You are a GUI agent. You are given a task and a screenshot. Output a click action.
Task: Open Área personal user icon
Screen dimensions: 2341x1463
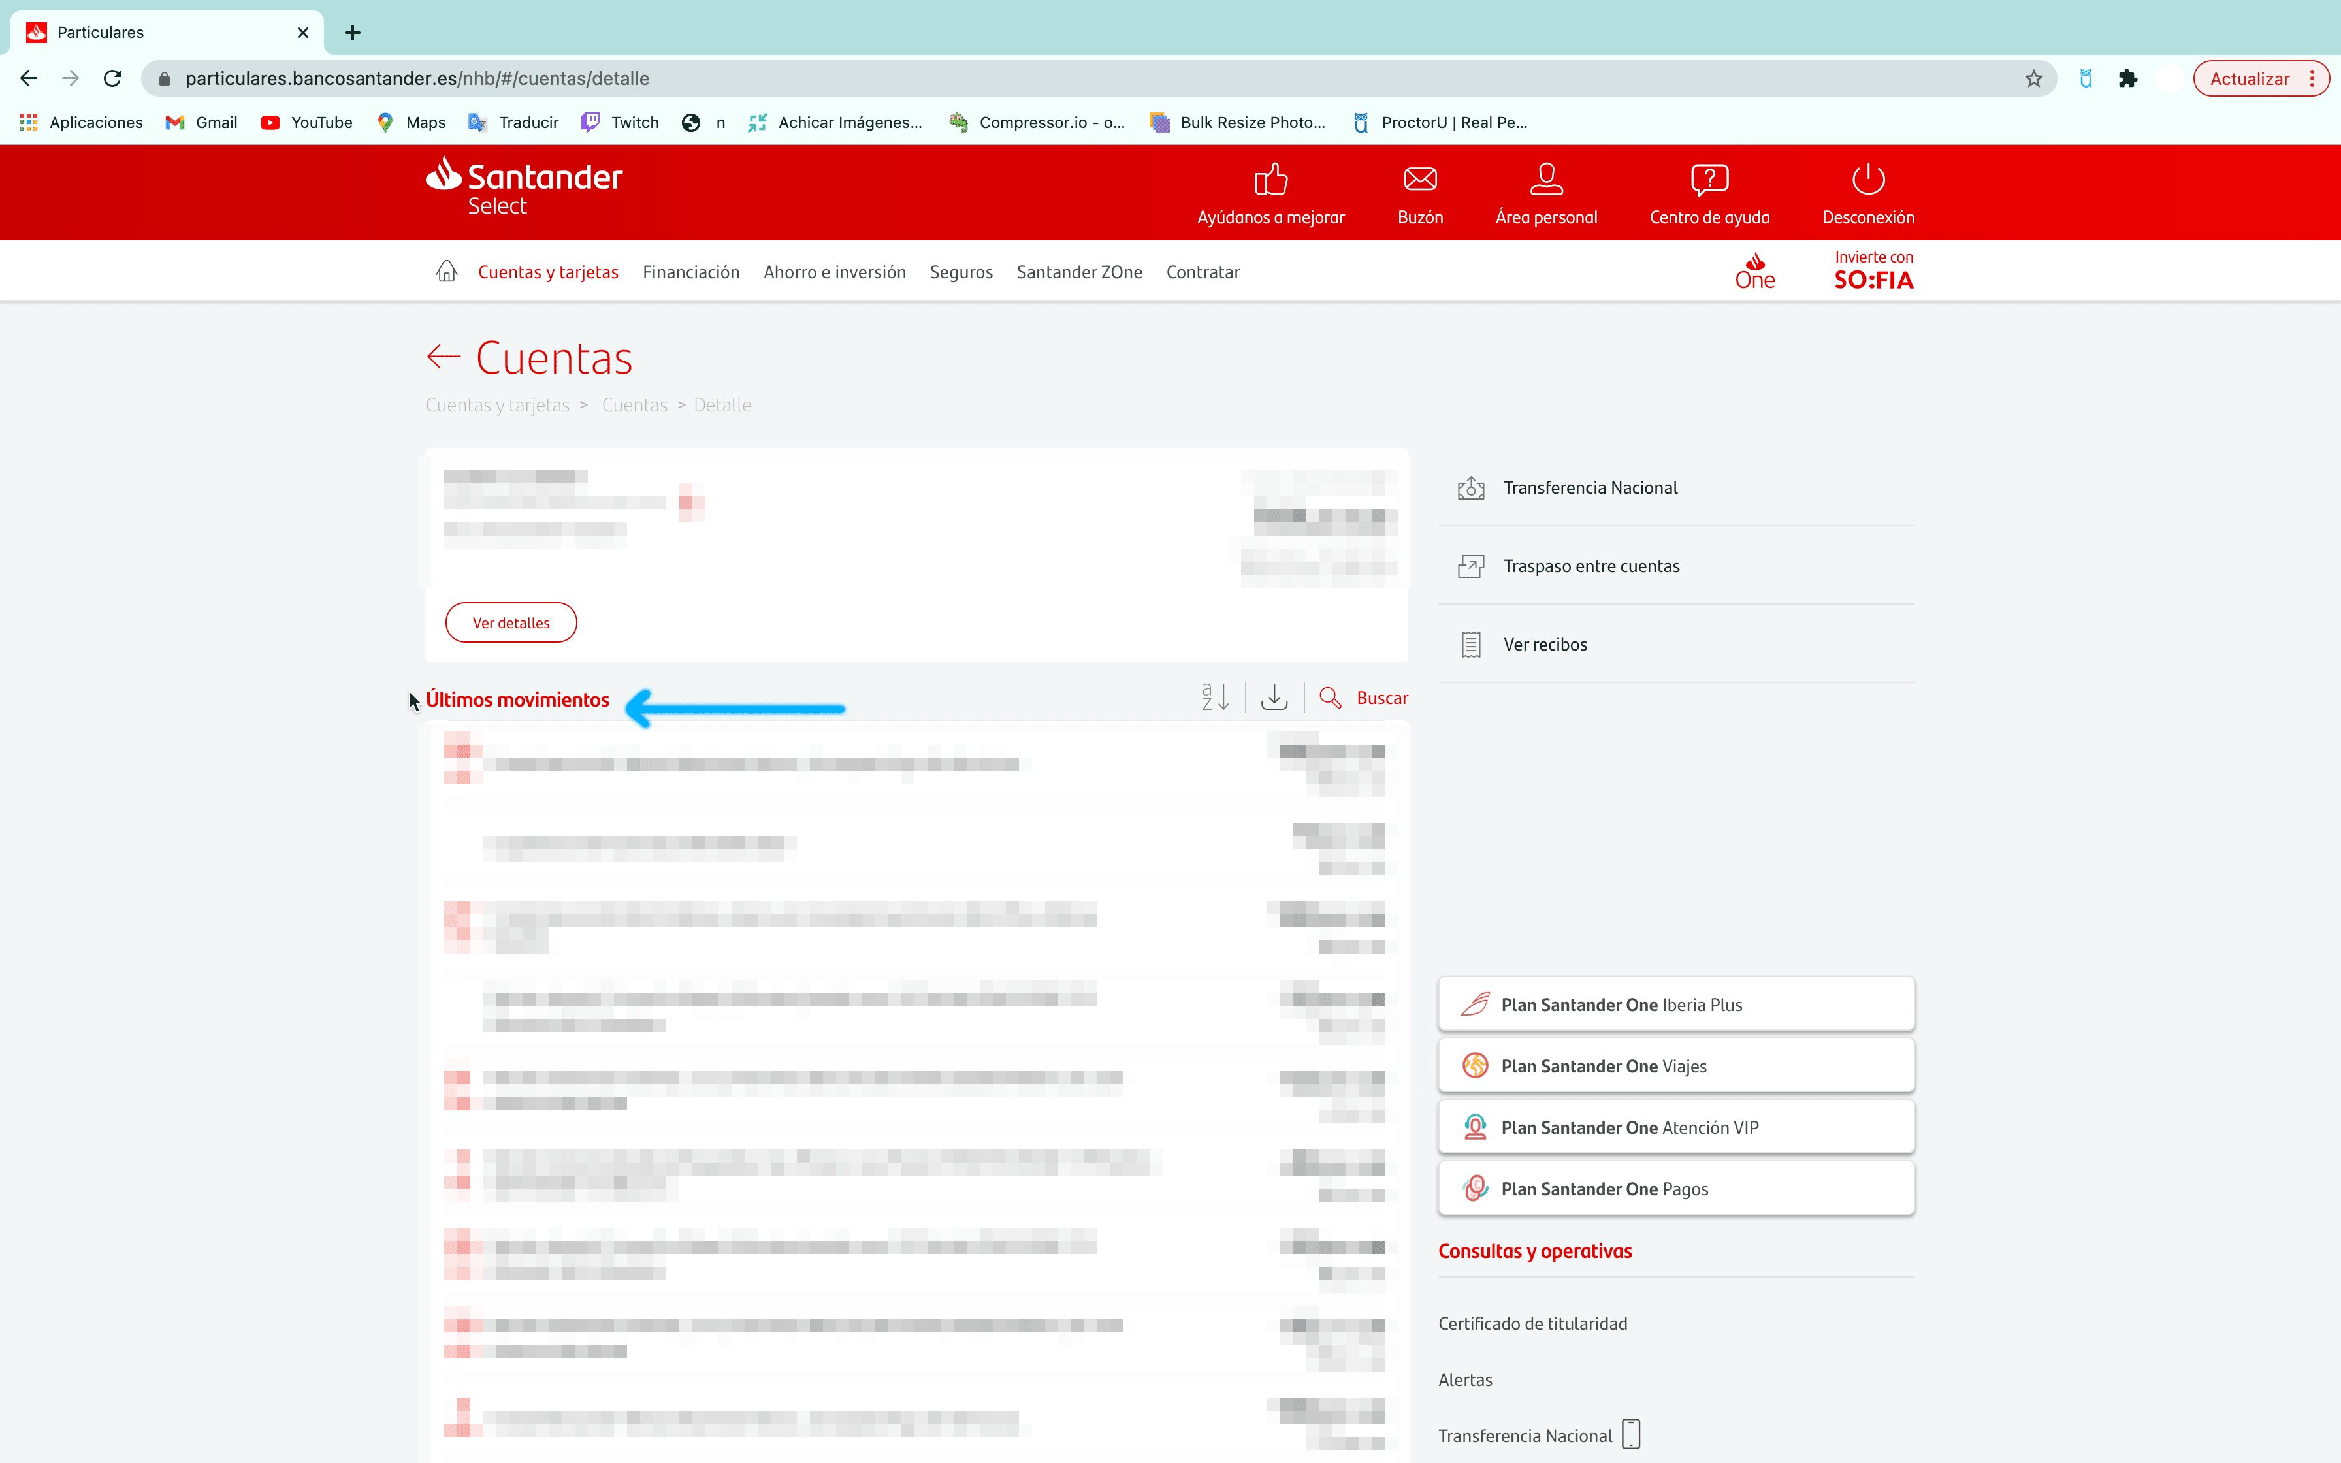(x=1545, y=180)
